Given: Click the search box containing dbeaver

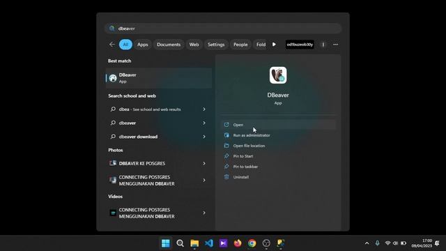Looking at the screenshot, I should tap(223, 29).
